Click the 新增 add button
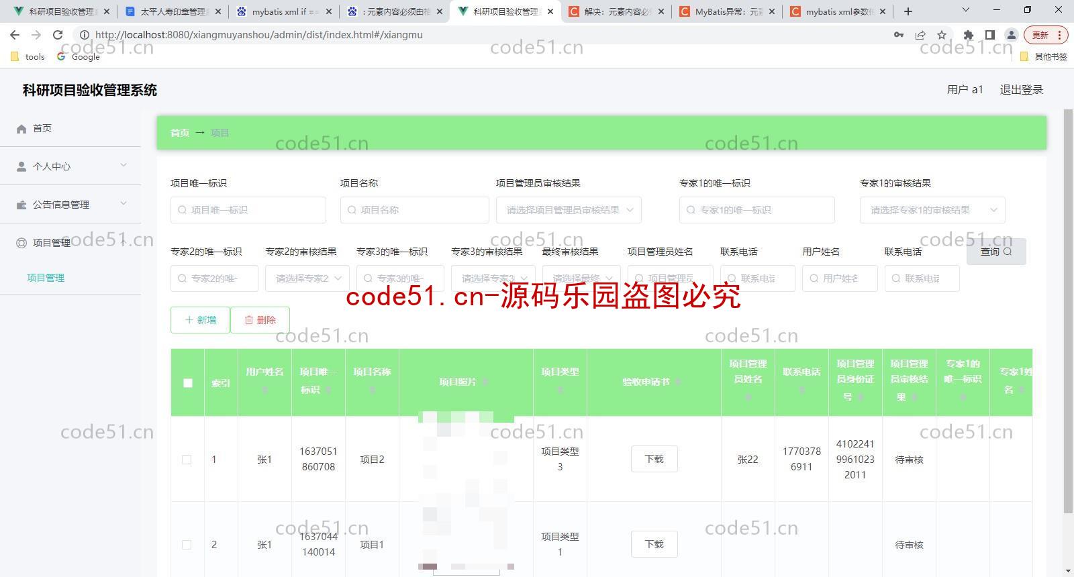Image resolution: width=1074 pixels, height=577 pixels. (201, 320)
